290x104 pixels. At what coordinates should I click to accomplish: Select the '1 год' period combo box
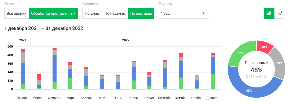pyautogui.click(x=184, y=13)
